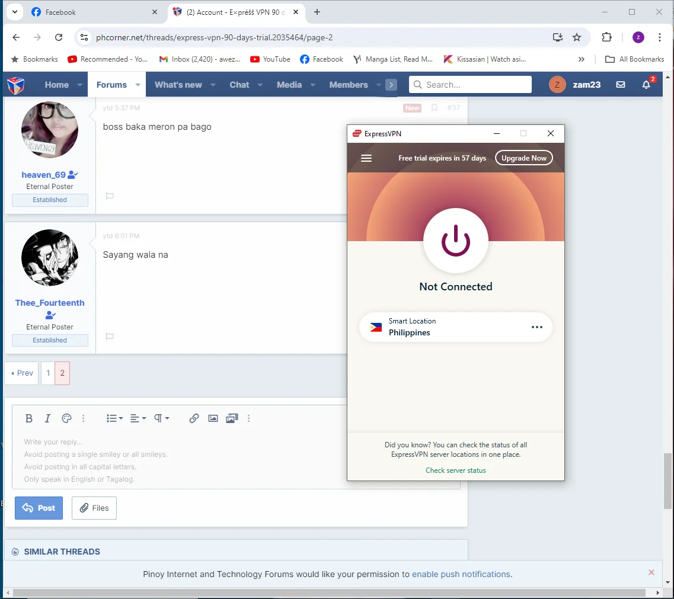The image size is (674, 599).
Task: Toggle bold formatting in reply editor
Action: [29, 418]
